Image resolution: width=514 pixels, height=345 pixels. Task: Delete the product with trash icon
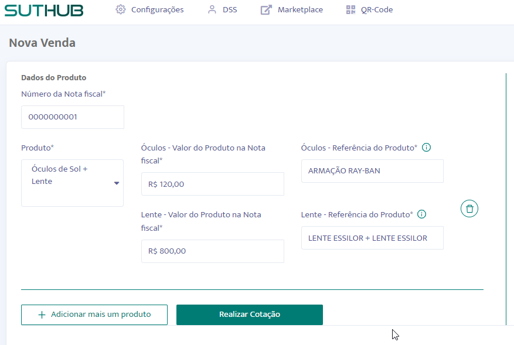tap(469, 209)
